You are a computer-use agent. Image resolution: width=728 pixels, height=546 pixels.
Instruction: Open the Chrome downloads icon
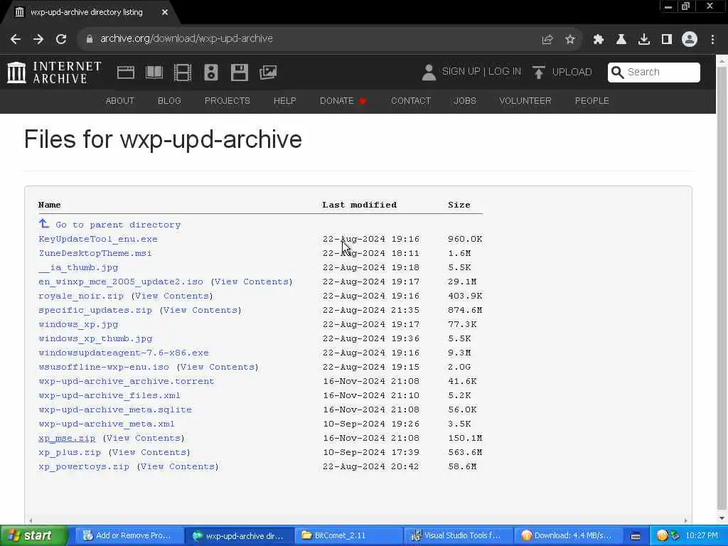(x=644, y=40)
